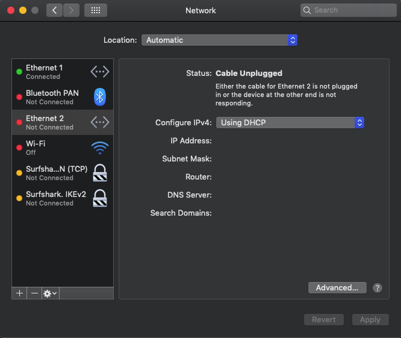Open the Advanced settings
Image resolution: width=401 pixels, height=338 pixels.
pos(337,288)
